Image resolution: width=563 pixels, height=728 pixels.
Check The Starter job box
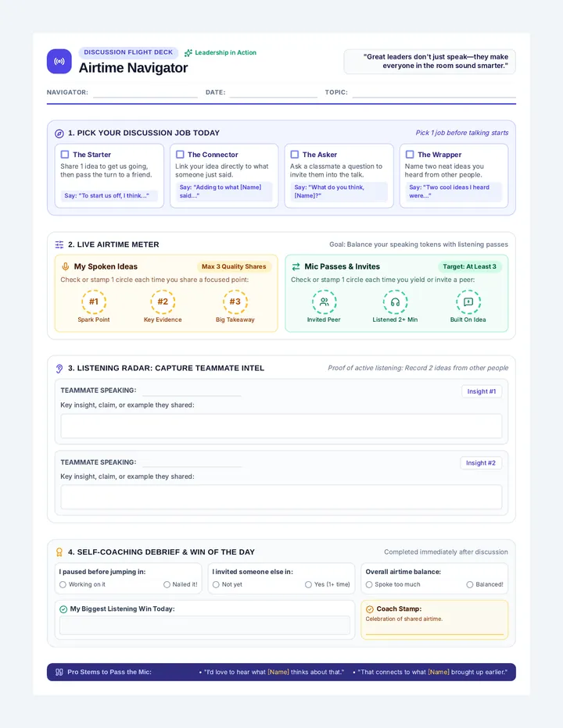(65, 154)
